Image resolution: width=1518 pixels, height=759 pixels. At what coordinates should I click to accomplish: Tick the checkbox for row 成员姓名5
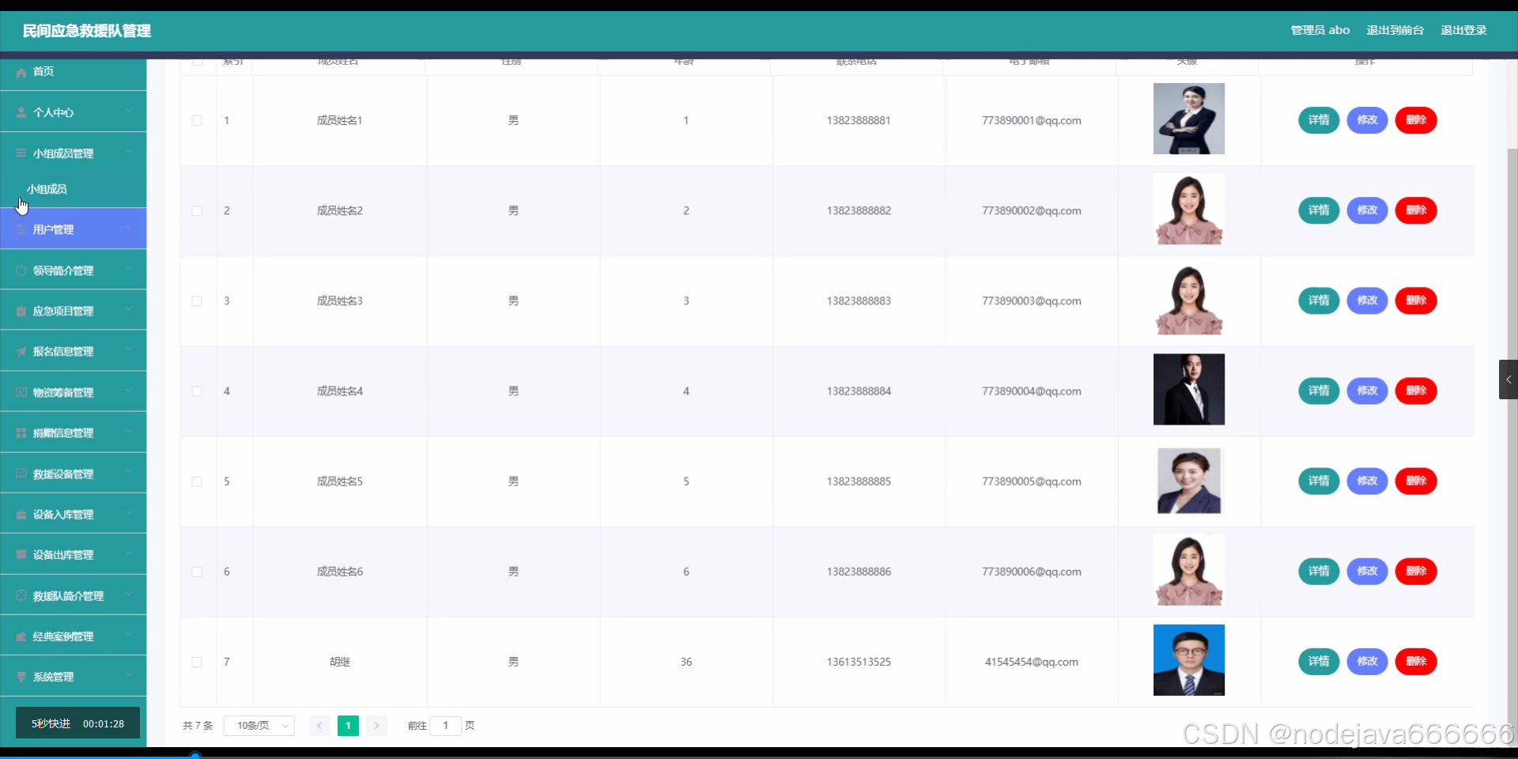click(197, 481)
